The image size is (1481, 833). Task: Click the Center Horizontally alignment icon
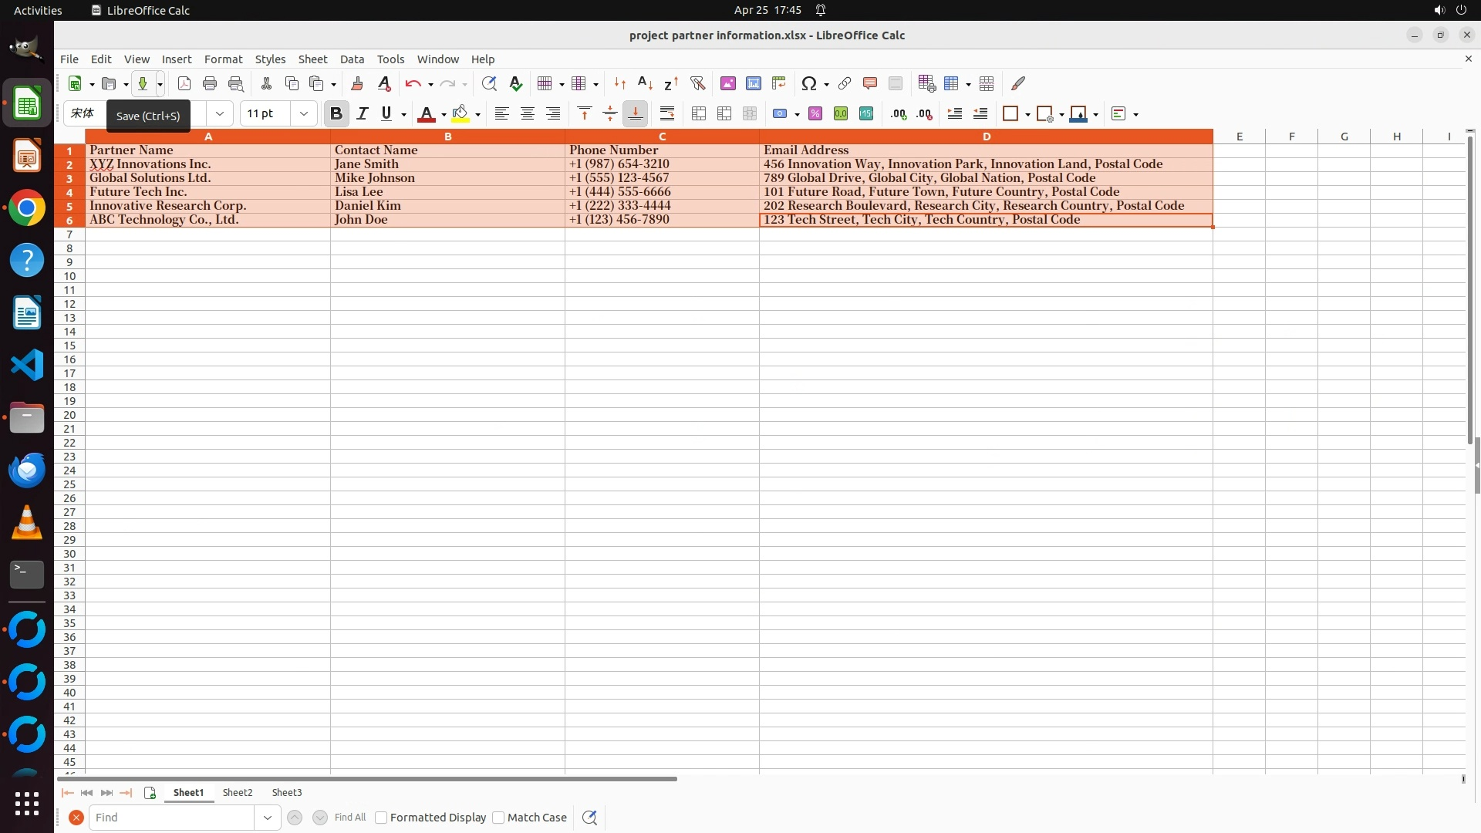click(x=528, y=113)
